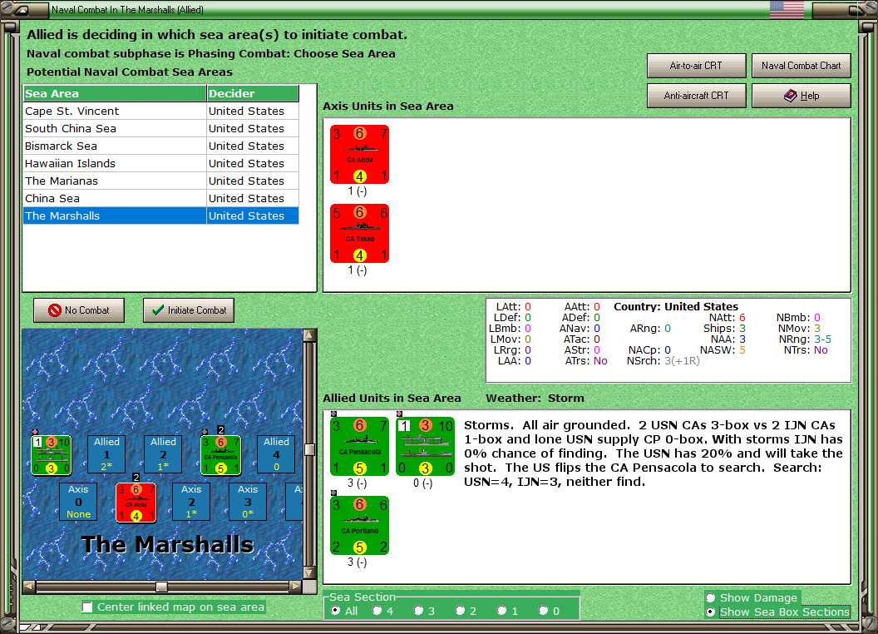878x634 pixels.
Task: Click the Allied 2 sea box section
Action: pos(163,454)
